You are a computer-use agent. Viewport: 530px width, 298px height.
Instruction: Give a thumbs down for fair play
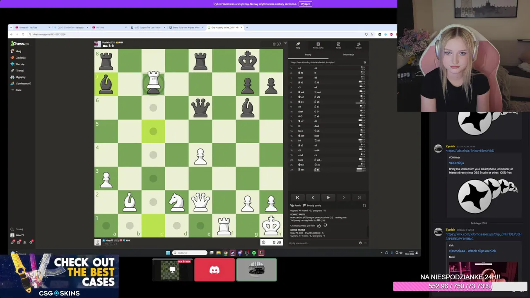[x=325, y=226]
